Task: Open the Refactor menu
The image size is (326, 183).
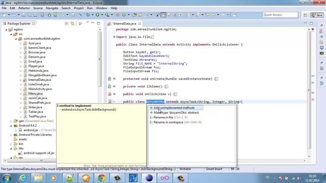Action: 24,8
